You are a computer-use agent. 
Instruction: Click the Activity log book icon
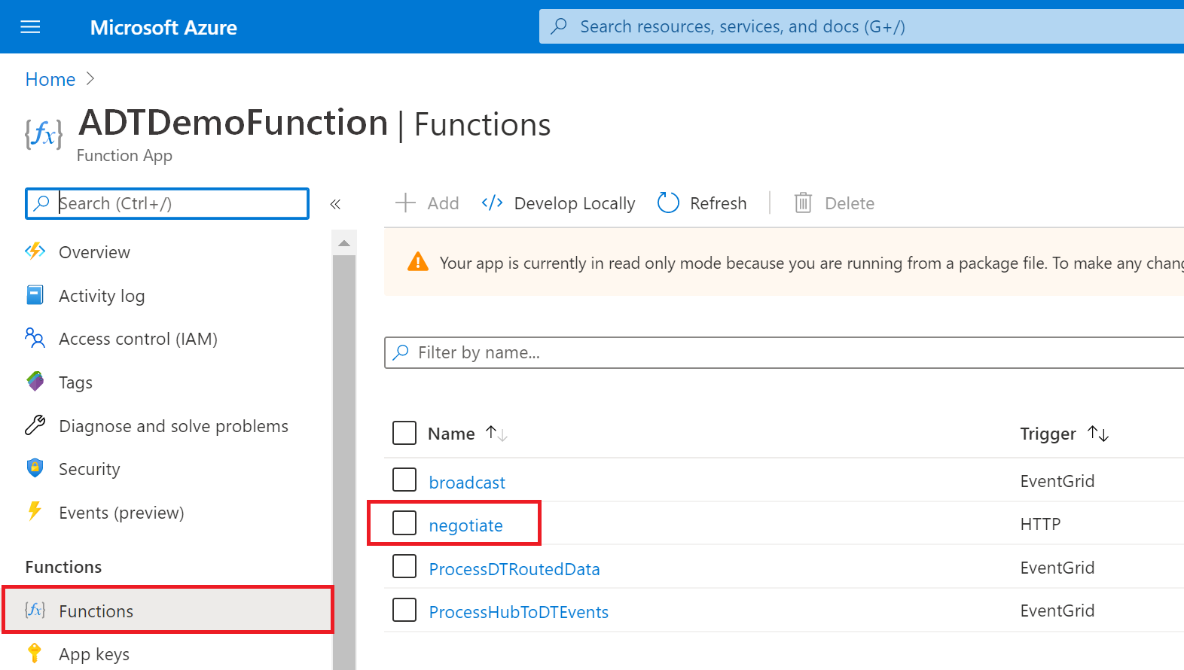pyautogui.click(x=35, y=295)
